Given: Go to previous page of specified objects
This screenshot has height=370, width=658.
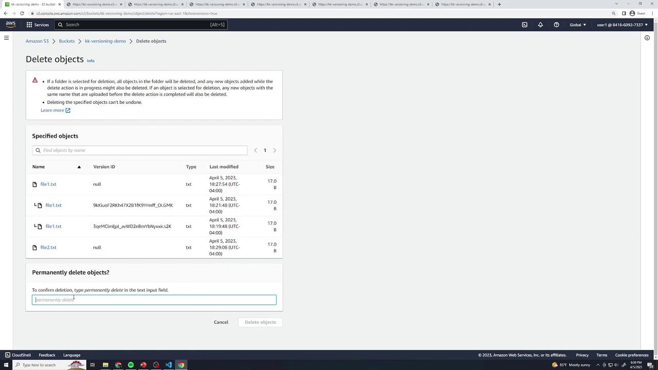Looking at the screenshot, I should (255, 151).
